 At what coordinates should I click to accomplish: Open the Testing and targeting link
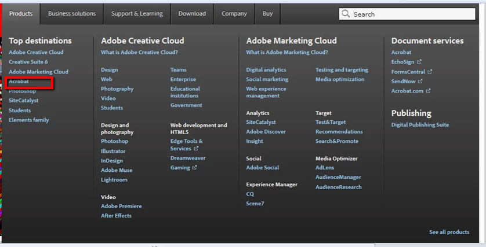(342, 70)
